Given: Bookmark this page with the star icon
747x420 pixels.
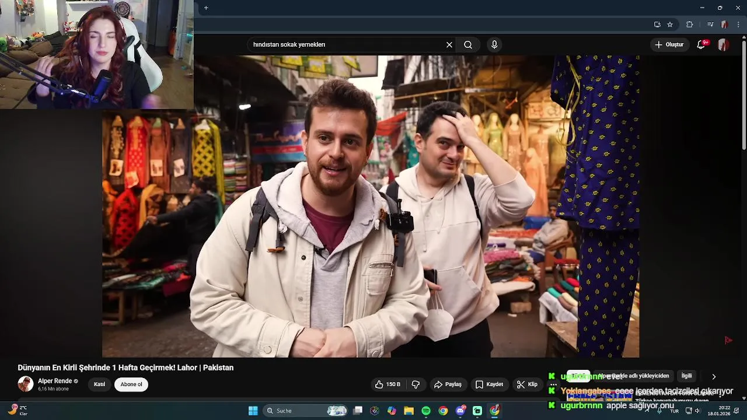Looking at the screenshot, I should (670, 24).
